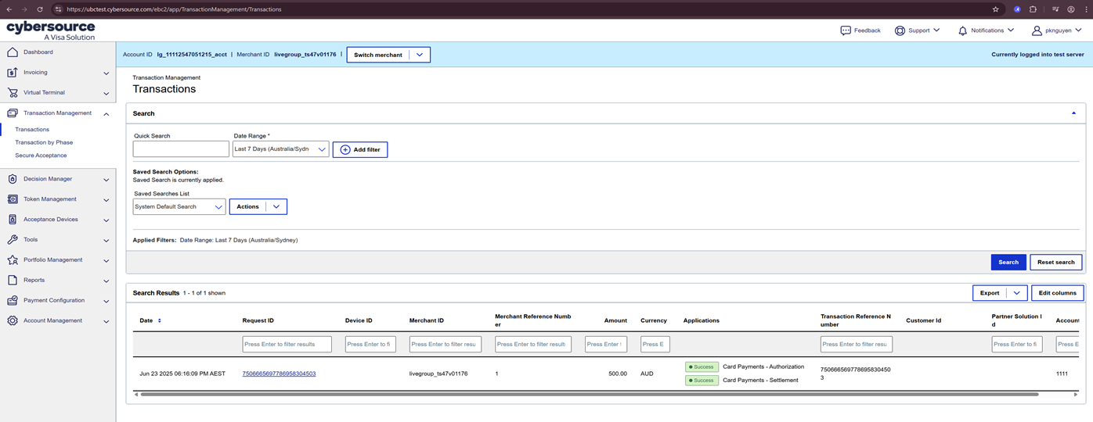The height and width of the screenshot is (422, 1093).
Task: Click the Quick Search input field
Action: tap(181, 149)
